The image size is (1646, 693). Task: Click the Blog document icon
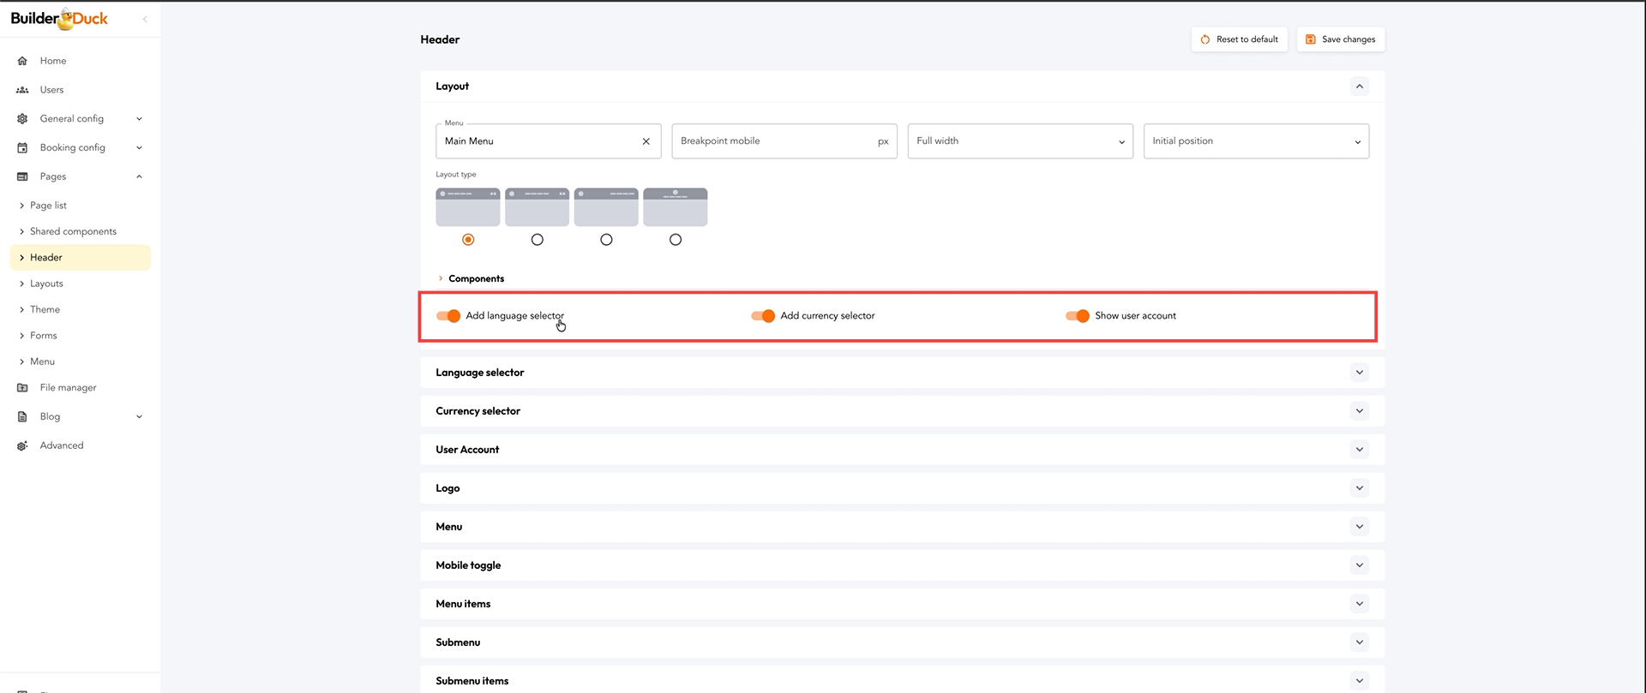point(22,417)
